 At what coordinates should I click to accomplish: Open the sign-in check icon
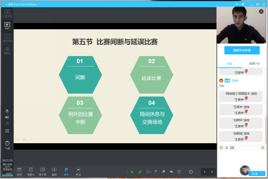click(x=19, y=171)
